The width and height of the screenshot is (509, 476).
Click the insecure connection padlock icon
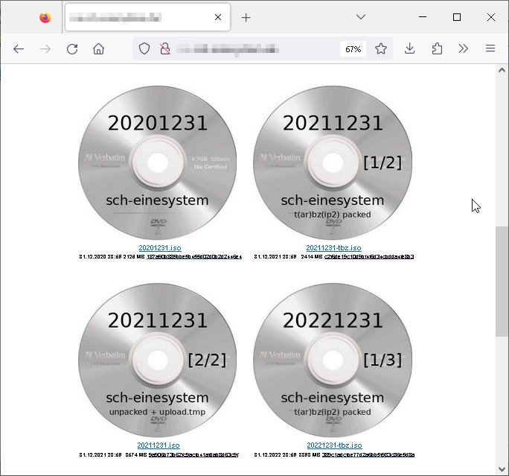coord(164,49)
